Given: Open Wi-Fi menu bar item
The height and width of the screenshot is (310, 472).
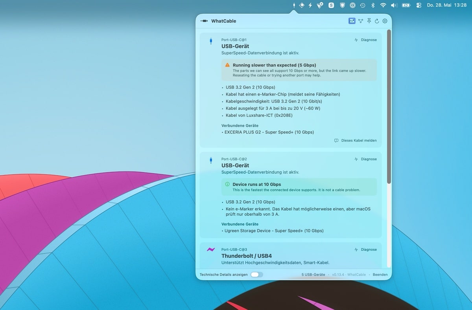Looking at the screenshot, I should [x=383, y=5].
